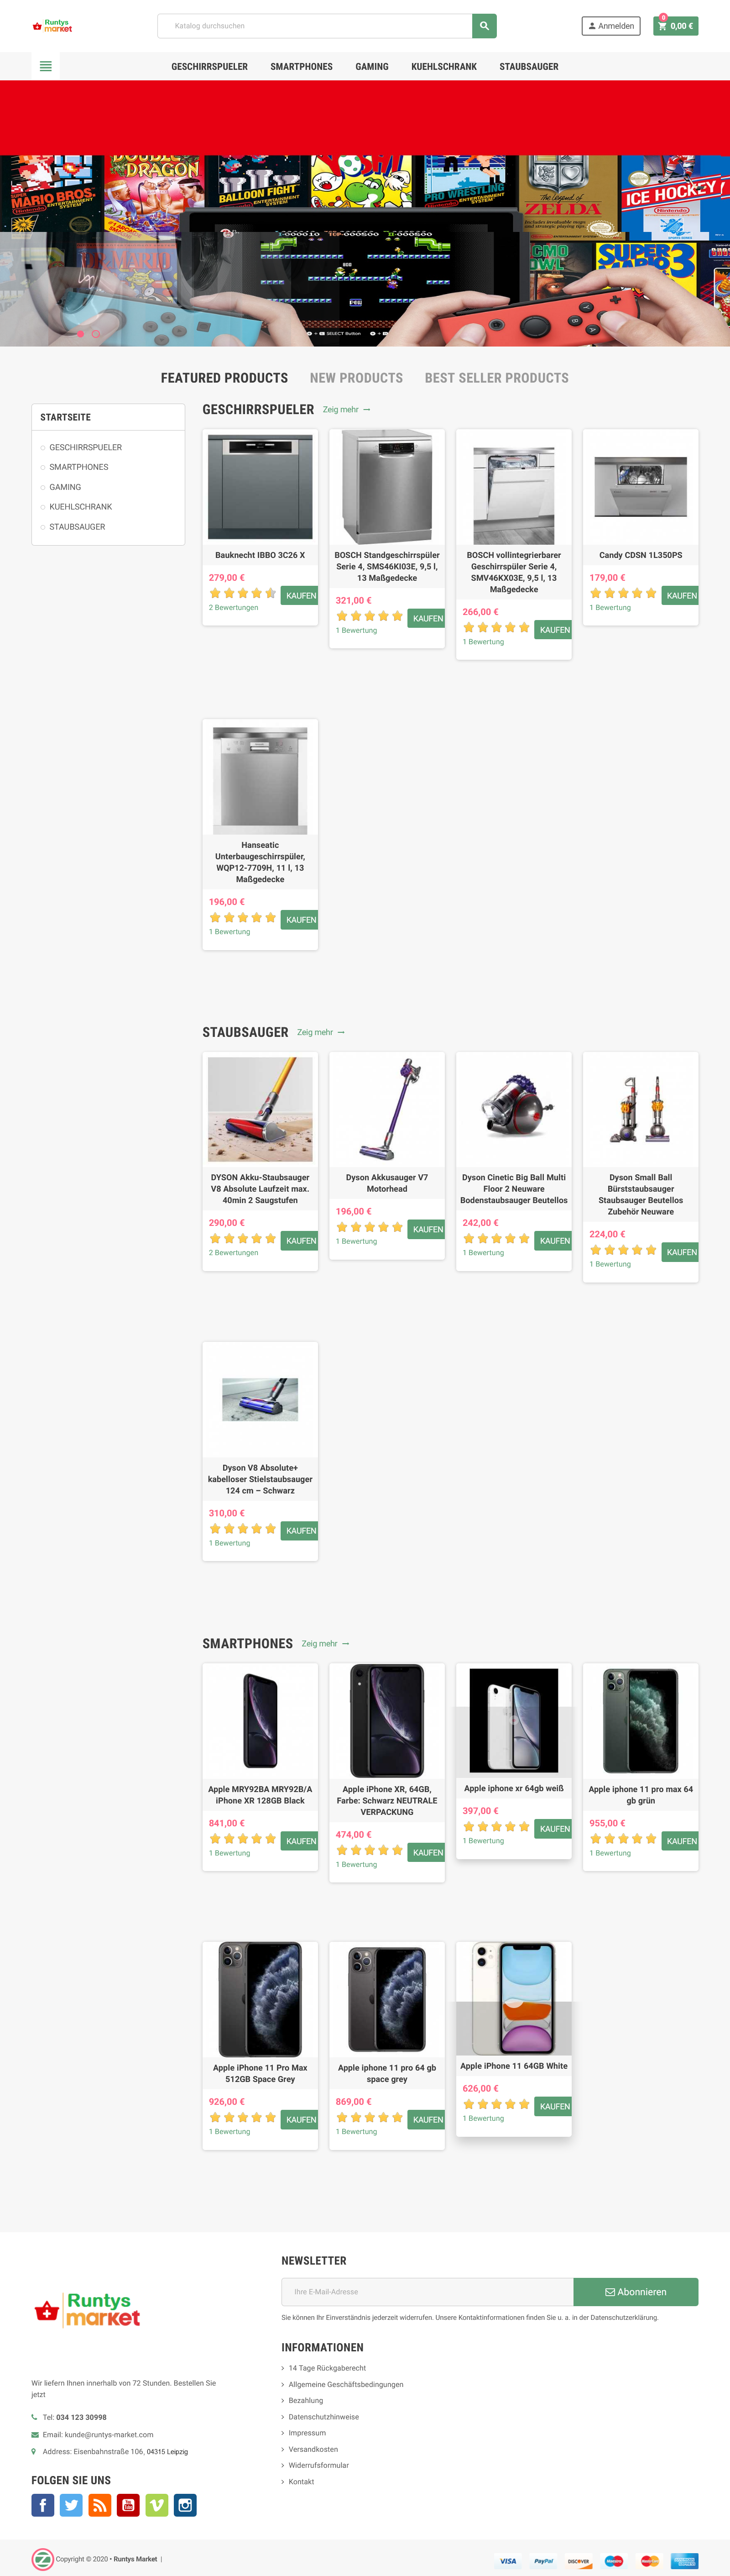Click the Anmelden sign-in button

pos(611,26)
